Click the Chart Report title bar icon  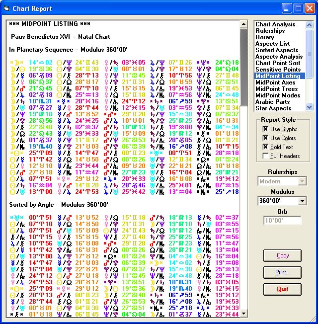coord(6,8)
